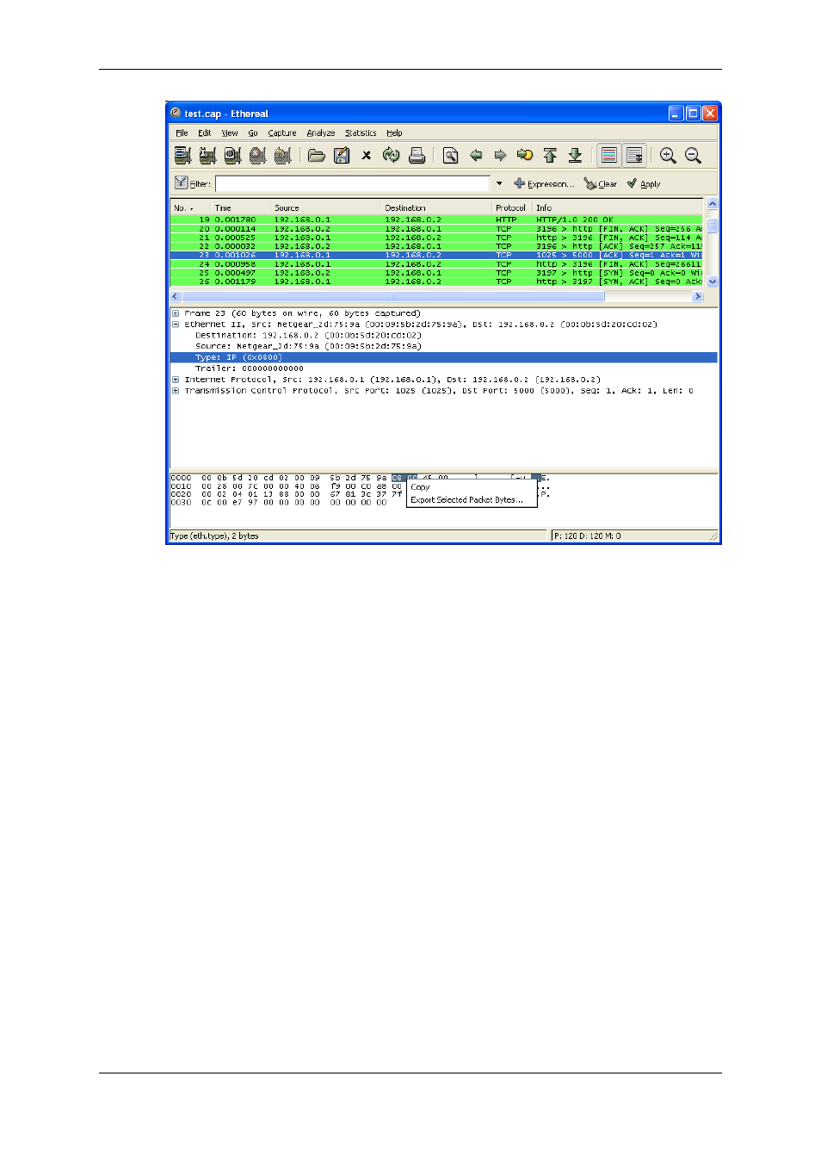Jump to last packet icon

click(x=575, y=156)
